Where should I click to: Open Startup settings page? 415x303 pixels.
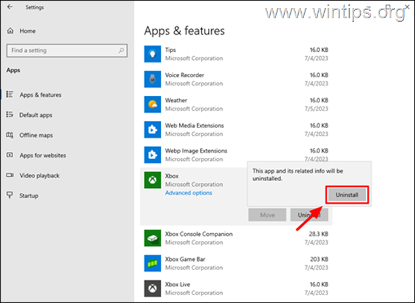click(x=29, y=196)
